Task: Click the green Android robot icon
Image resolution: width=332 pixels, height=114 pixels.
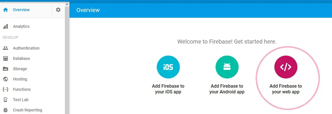Action: point(227,67)
